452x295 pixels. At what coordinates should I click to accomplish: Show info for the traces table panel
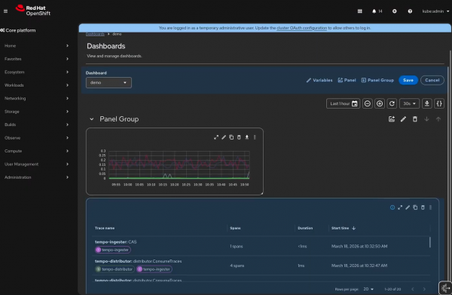click(x=392, y=207)
